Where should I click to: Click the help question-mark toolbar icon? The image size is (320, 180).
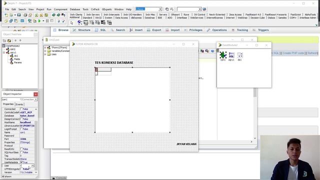(x=63, y=15)
